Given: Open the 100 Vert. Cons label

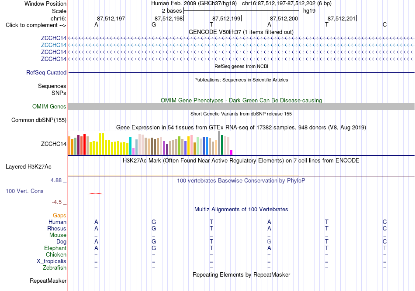Looking at the screenshot, I should [x=24, y=191].
